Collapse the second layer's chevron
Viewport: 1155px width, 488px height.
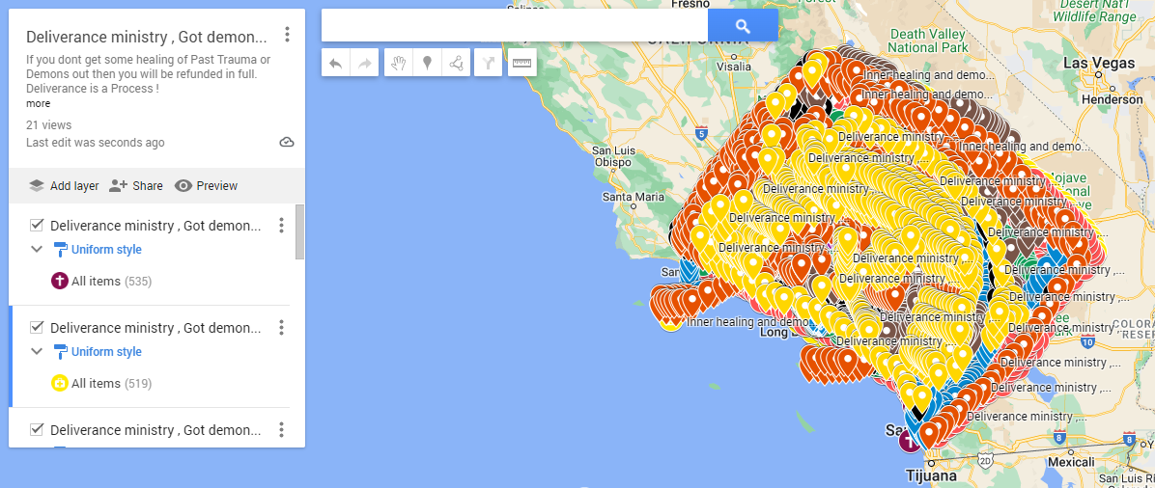pos(37,352)
